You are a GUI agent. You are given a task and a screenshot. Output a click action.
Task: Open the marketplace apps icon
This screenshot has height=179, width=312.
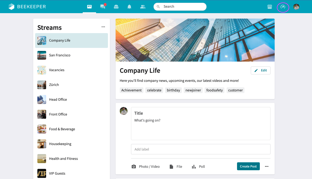pos(269,6)
